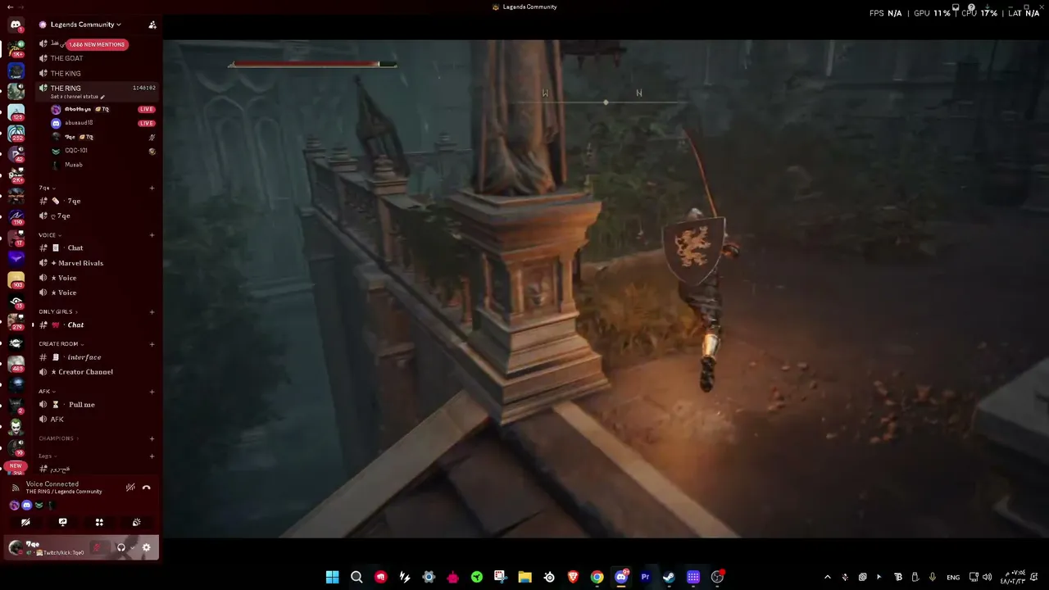Switch the ENG input language
Viewport: 1049px width, 590px height.
point(953,577)
